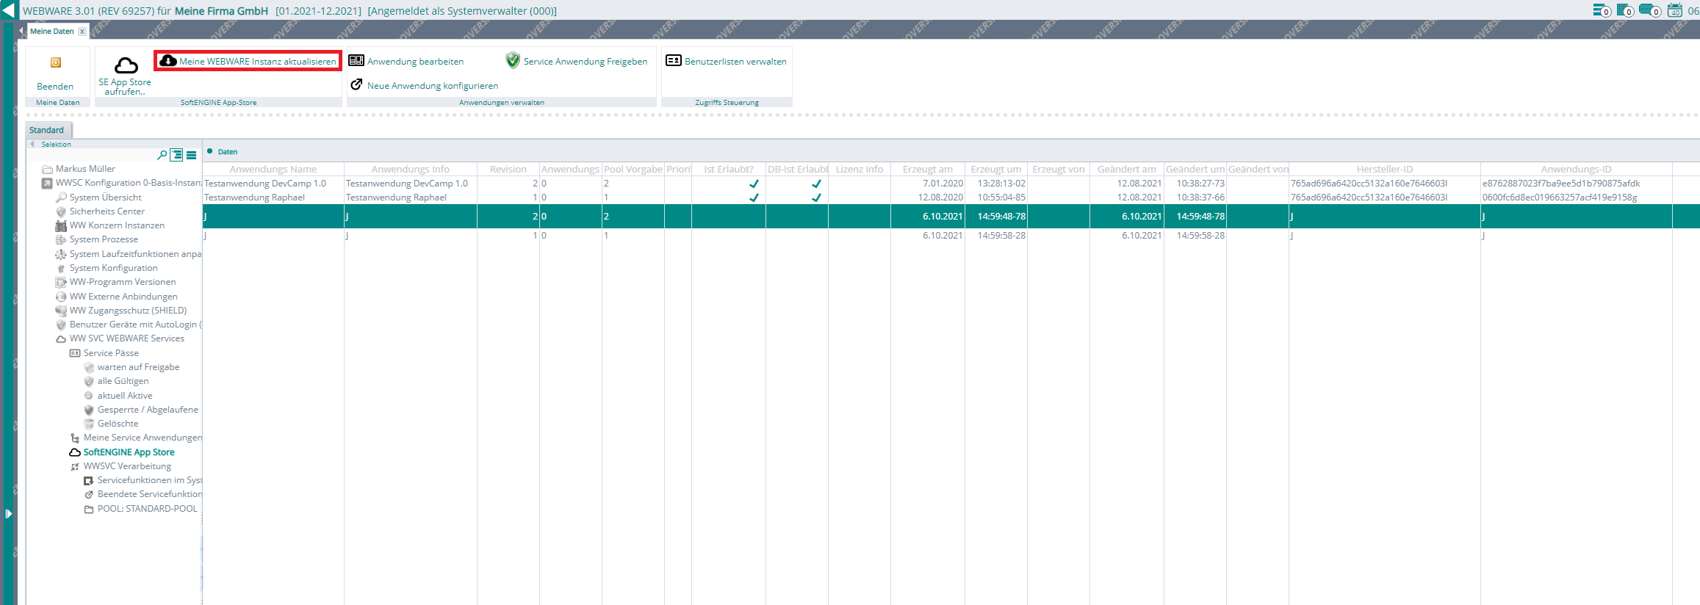Open the SE App Store cloud icon
Image resolution: width=1700 pixels, height=605 pixels.
click(126, 65)
